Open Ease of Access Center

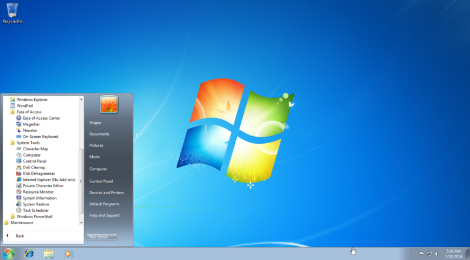coord(38,118)
